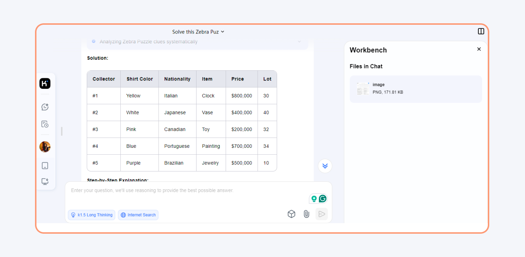Screen dimensions: 525x257
Task: Click the Kimi logo in the sidebar
Action: pos(45,83)
